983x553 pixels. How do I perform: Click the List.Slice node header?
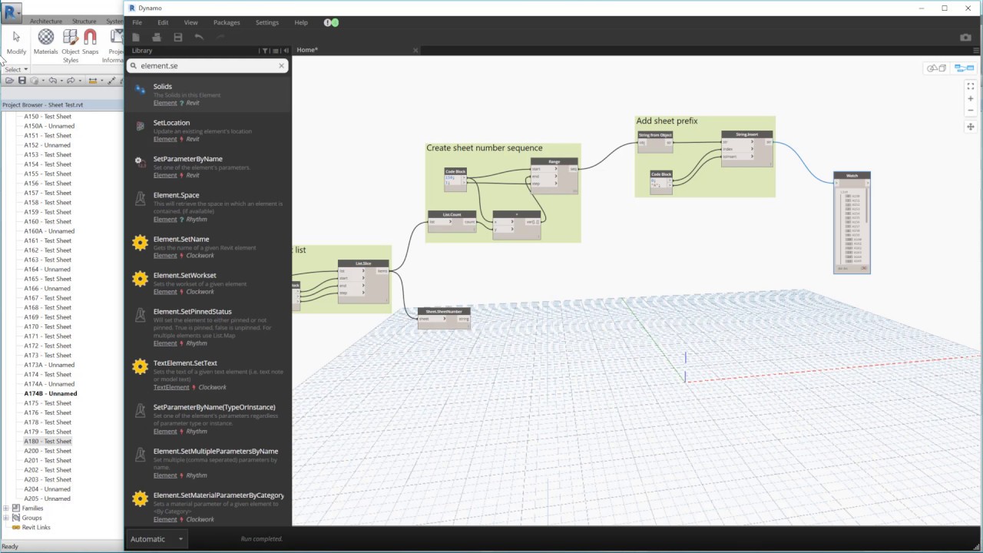(363, 263)
